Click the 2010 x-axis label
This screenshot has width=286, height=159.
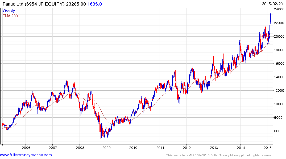133,148
